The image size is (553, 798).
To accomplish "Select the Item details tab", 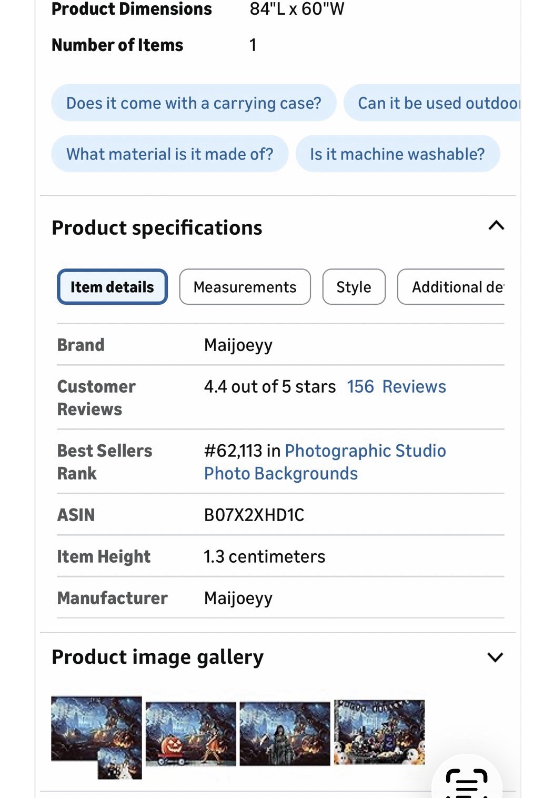I will pyautogui.click(x=112, y=287).
